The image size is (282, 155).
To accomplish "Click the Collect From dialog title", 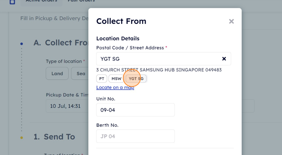I will click(121, 21).
